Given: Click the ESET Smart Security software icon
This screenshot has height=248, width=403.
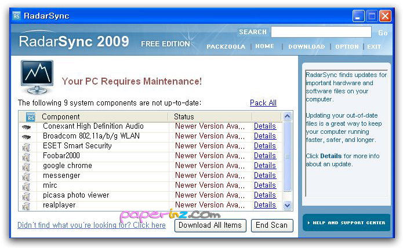Looking at the screenshot, I should click(x=26, y=147).
